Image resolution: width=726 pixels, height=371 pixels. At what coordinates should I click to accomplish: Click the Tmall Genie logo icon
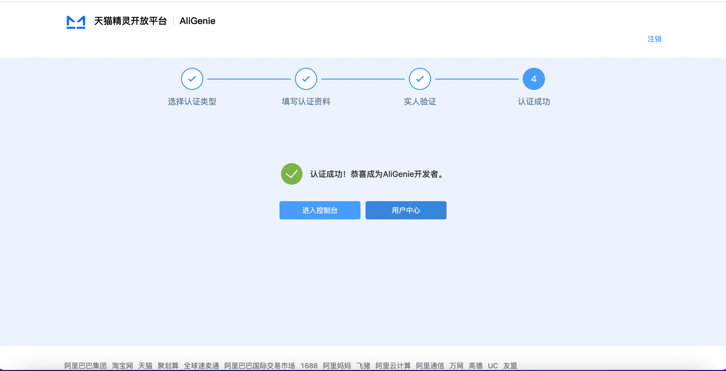click(x=76, y=22)
